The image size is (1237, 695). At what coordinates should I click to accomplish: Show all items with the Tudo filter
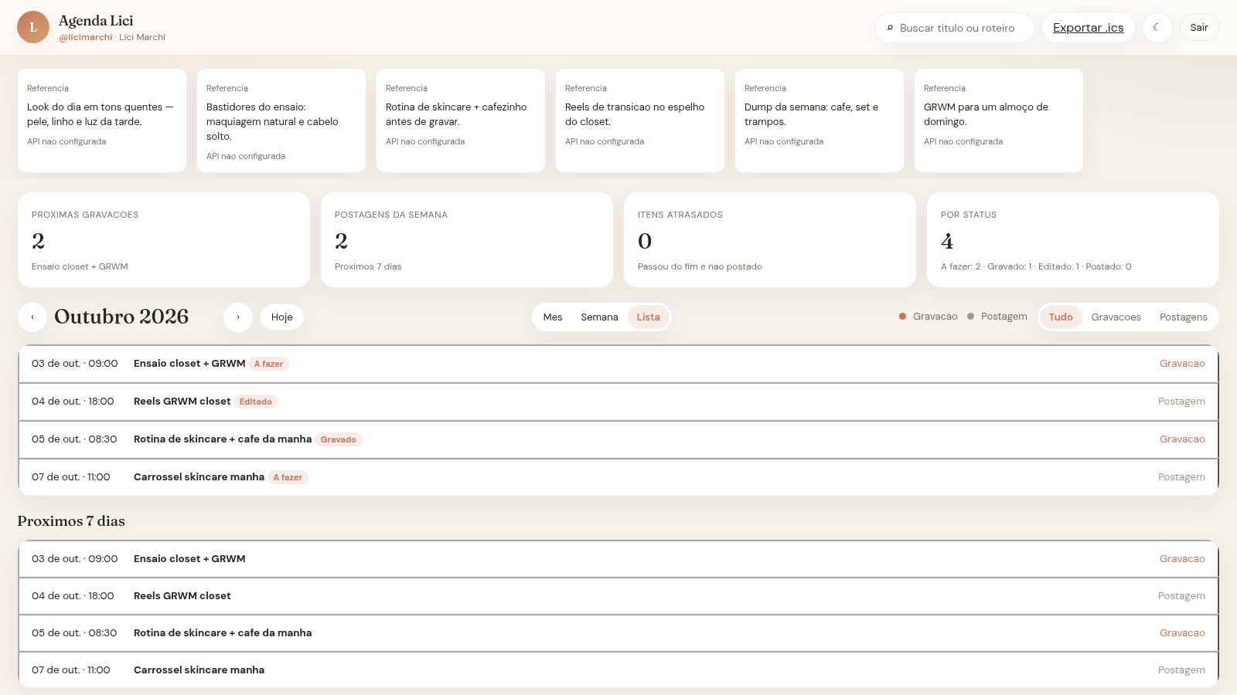pos(1061,317)
